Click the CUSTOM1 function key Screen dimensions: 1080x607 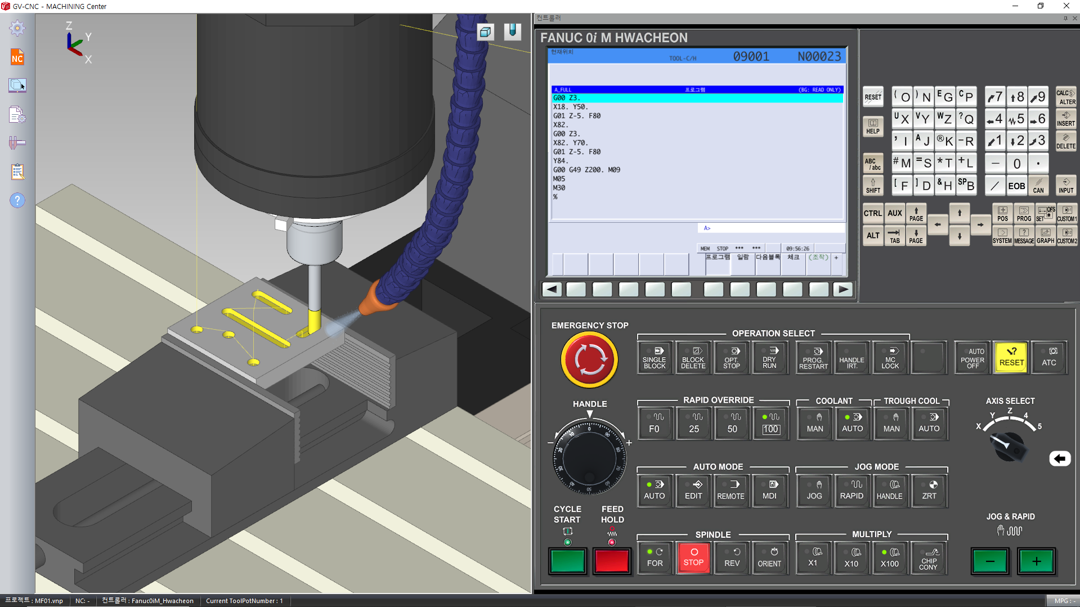pyautogui.click(x=1067, y=214)
